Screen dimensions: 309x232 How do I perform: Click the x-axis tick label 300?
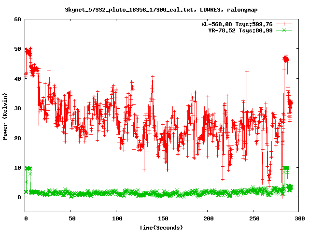(x=300, y=218)
